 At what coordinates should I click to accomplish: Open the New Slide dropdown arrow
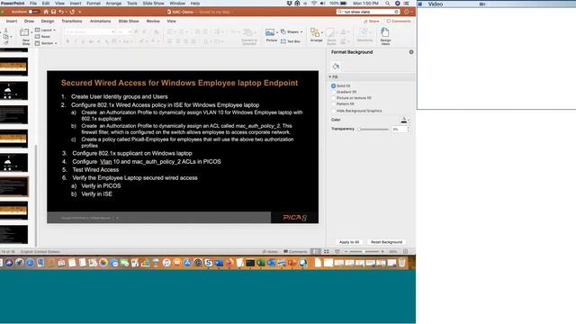click(31, 32)
